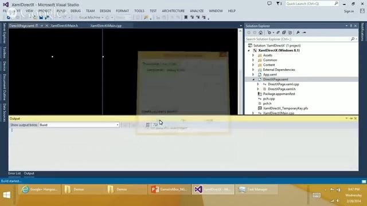The image size is (367, 206).
Task: Open the ANALYZE menu
Action: click(197, 11)
